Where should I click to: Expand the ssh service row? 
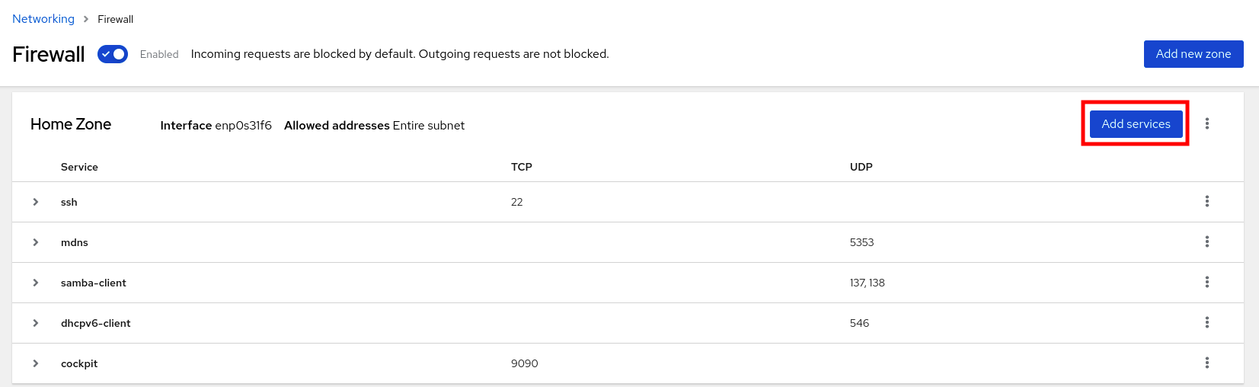36,202
